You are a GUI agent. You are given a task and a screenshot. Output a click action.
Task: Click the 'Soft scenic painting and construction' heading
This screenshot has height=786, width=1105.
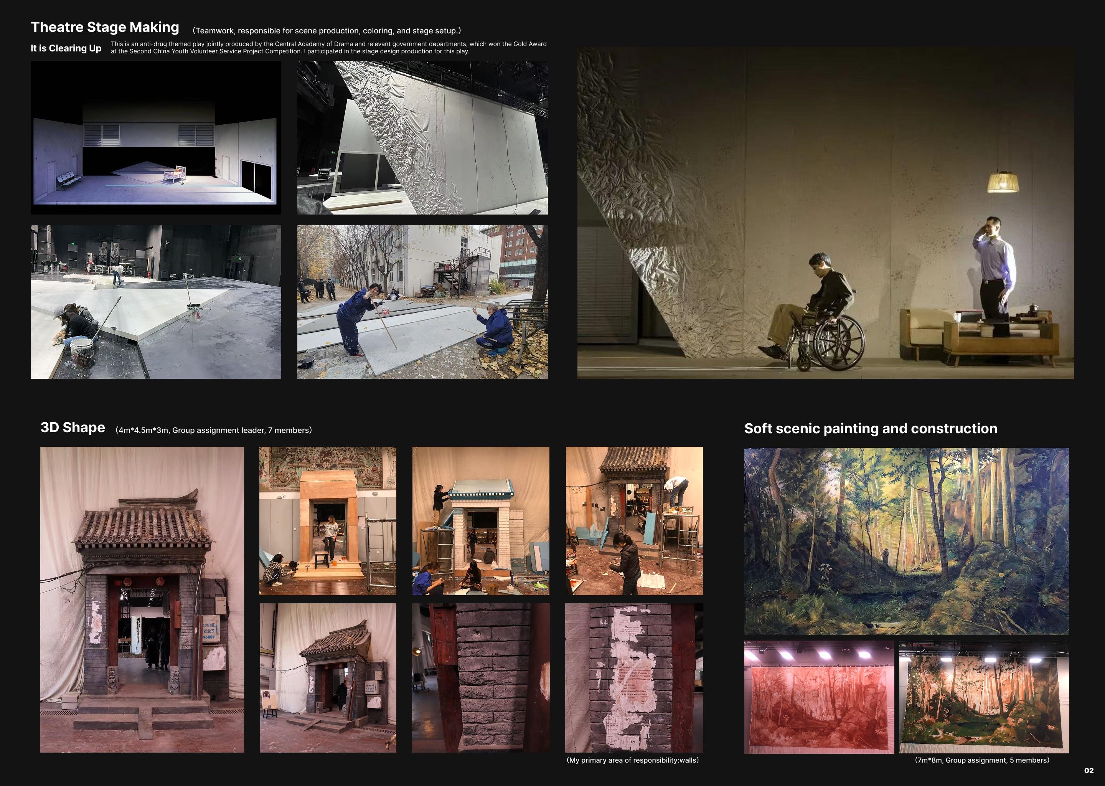point(870,428)
